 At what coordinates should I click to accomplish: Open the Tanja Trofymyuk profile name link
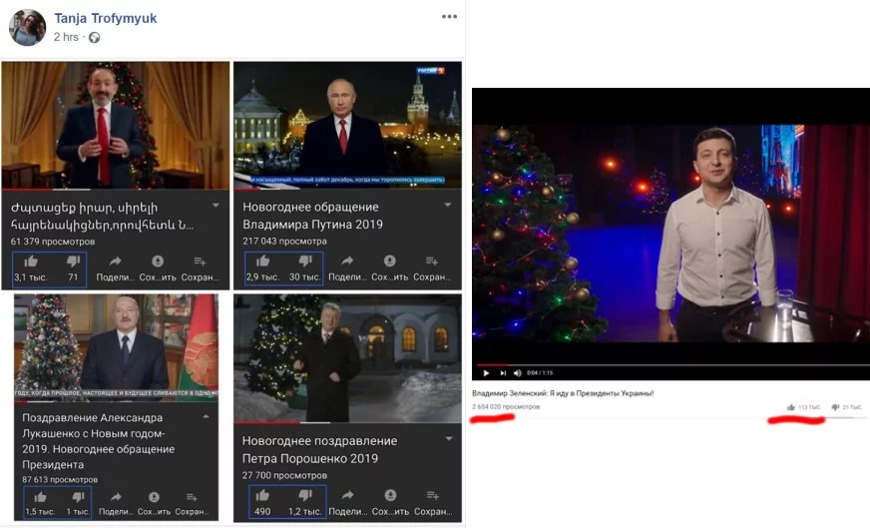(x=106, y=18)
